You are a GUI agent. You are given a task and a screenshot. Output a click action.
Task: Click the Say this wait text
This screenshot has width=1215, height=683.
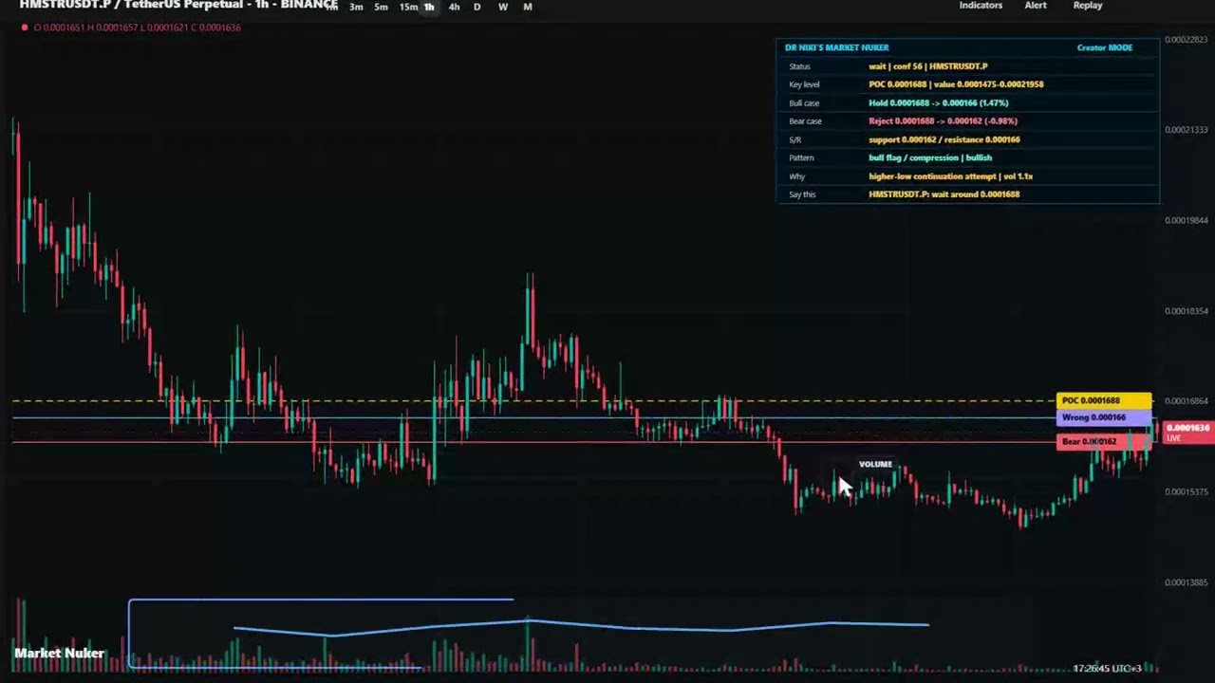click(944, 194)
